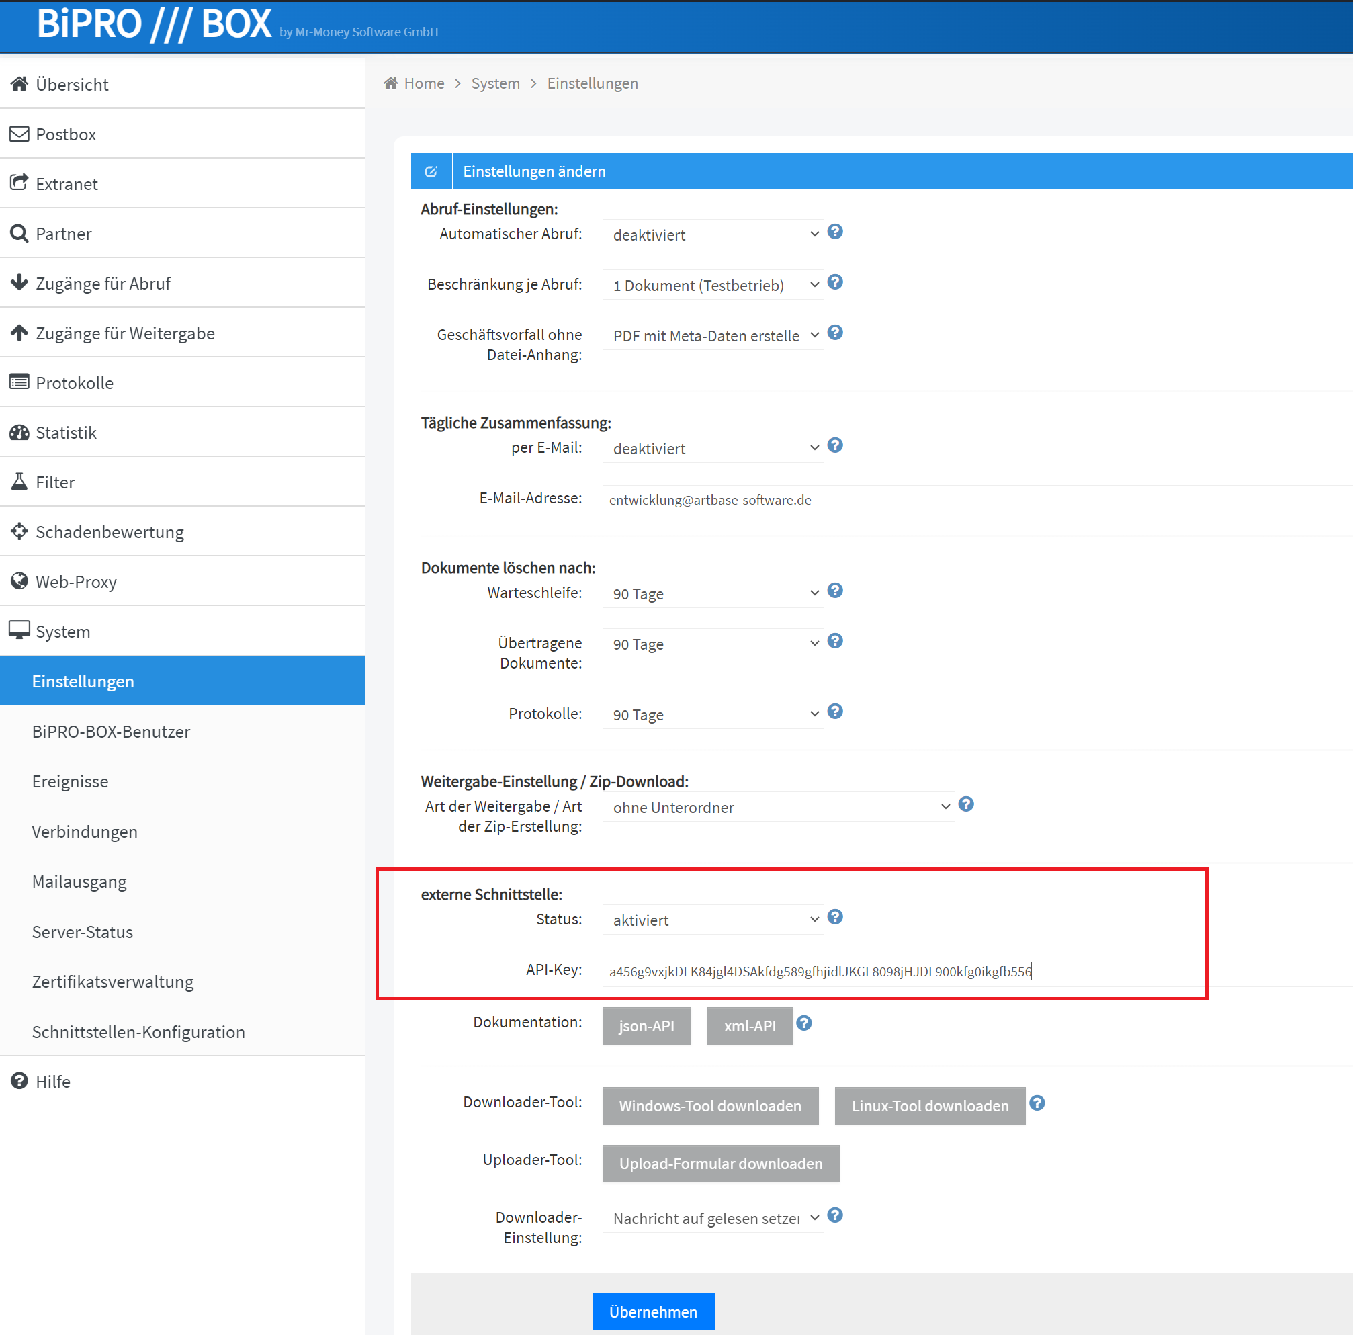Image resolution: width=1353 pixels, height=1335 pixels.
Task: Click the help icon next to Automatischer Abruf
Action: coord(835,232)
